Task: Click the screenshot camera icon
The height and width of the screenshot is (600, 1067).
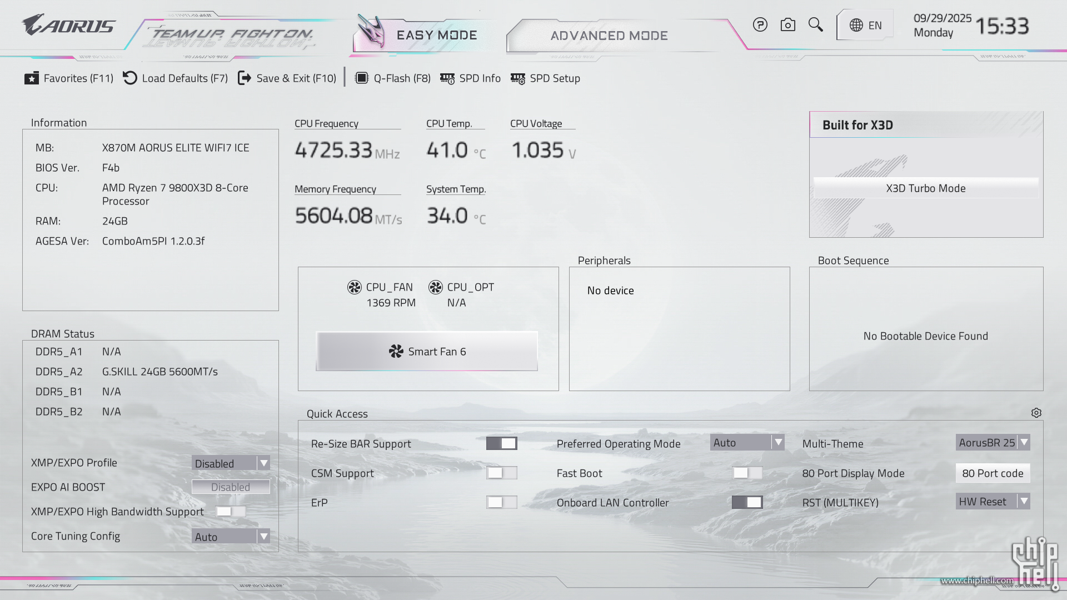Action: 787,25
